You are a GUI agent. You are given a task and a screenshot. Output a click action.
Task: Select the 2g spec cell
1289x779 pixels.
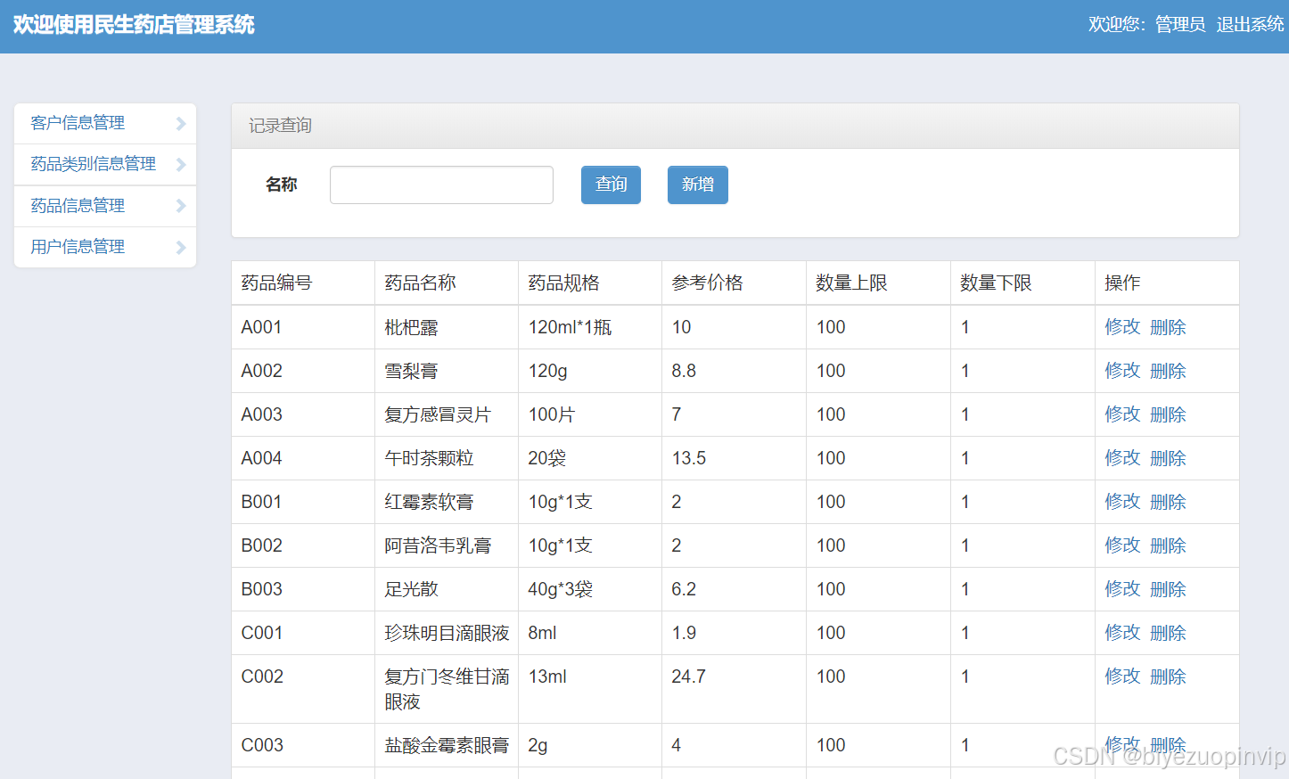pyautogui.click(x=590, y=745)
